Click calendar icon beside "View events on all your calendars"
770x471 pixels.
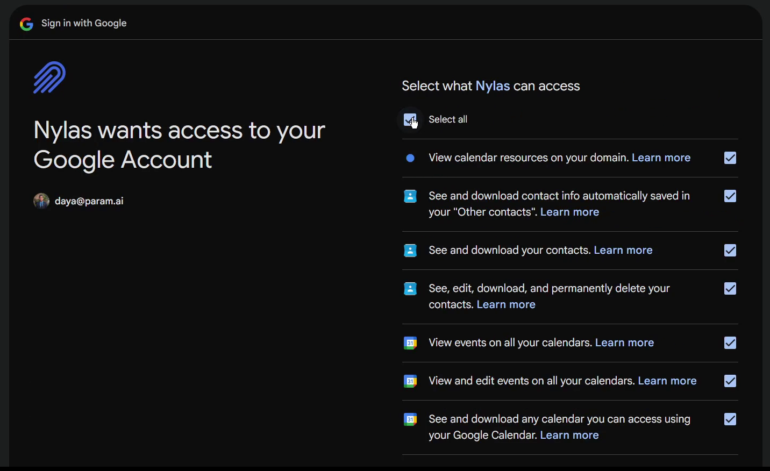410,343
